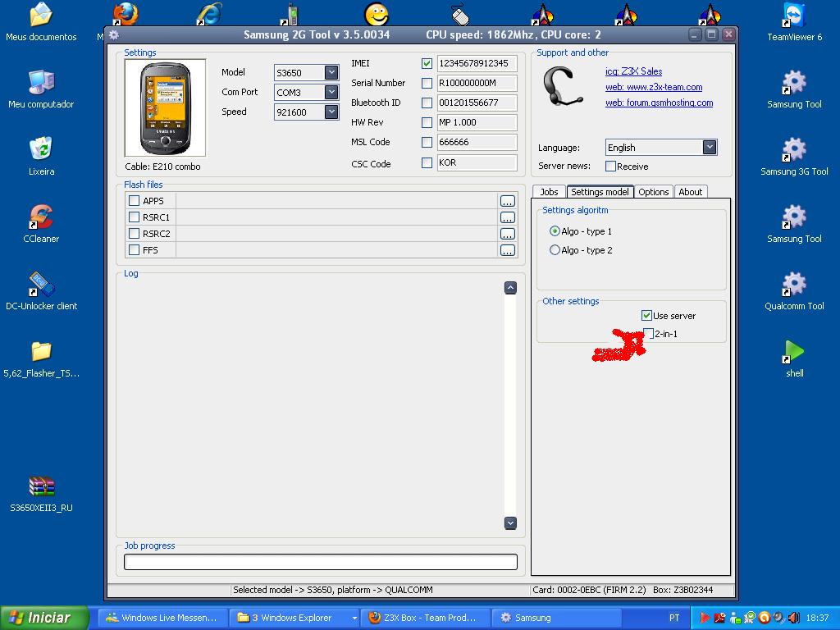Open Meu computador desktop icon

41,89
